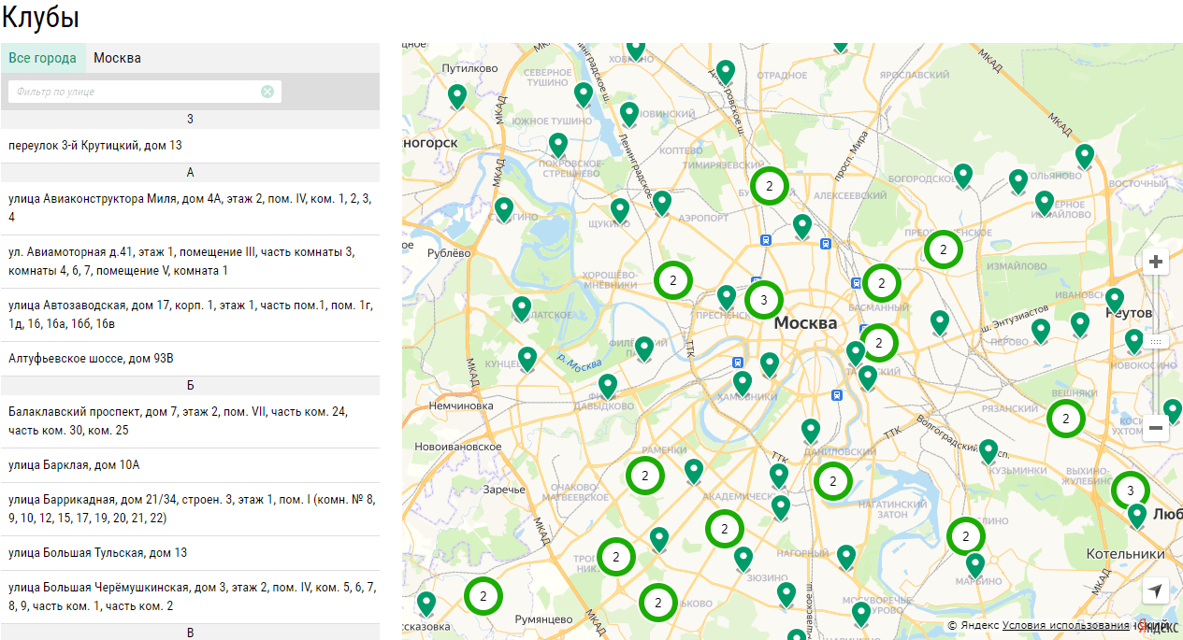
Task: Open the pin at Богородское
Action: click(x=963, y=177)
